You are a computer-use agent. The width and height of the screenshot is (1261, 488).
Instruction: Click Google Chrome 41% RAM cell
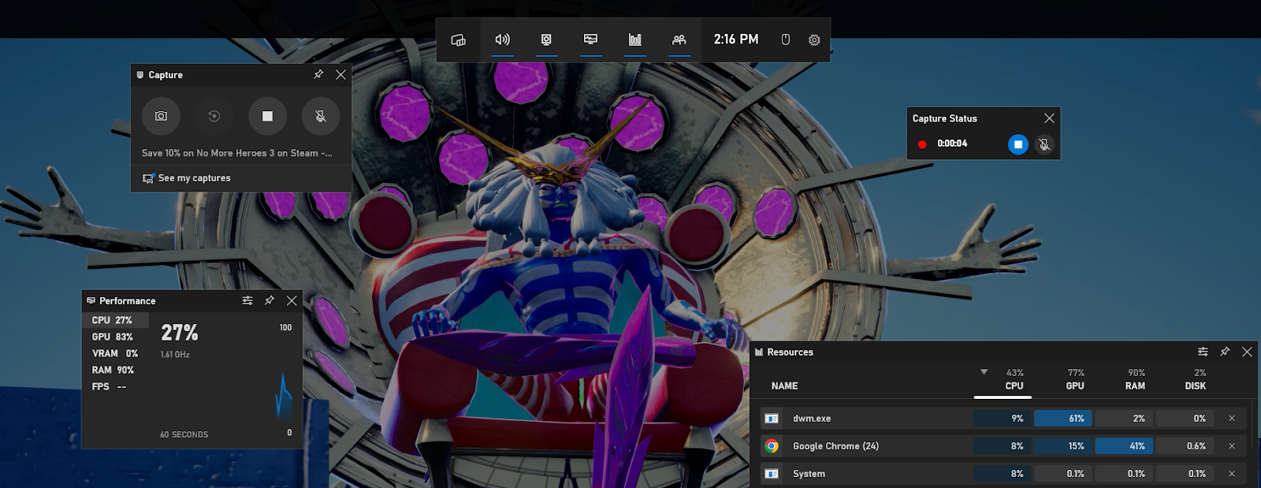(x=1124, y=446)
